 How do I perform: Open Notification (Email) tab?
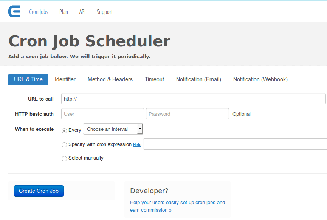pyautogui.click(x=198, y=79)
